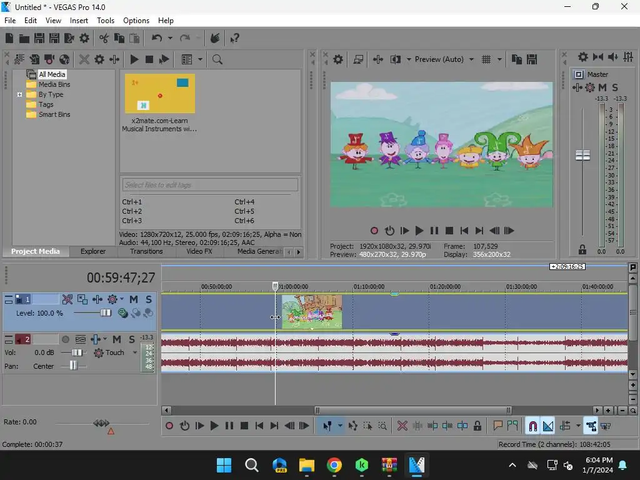Image resolution: width=640 pixels, height=480 pixels.
Task: Open Normal Edit Tool dropdown arrow
Action: pos(340,426)
